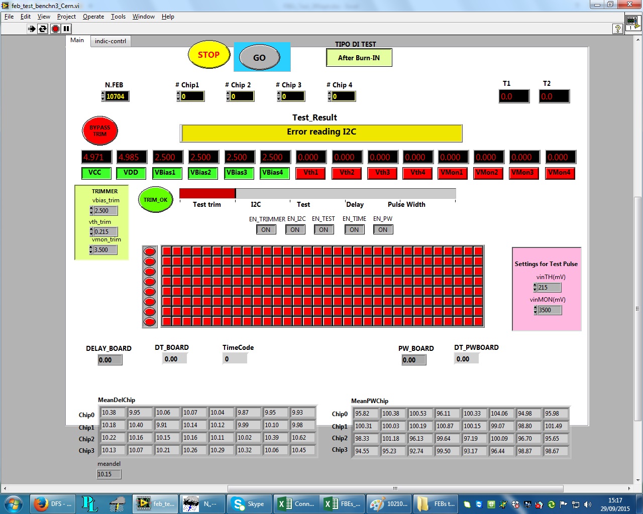Image resolution: width=643 pixels, height=514 pixels.
Task: Switch to the indic-contrl tab
Action: pyautogui.click(x=110, y=41)
